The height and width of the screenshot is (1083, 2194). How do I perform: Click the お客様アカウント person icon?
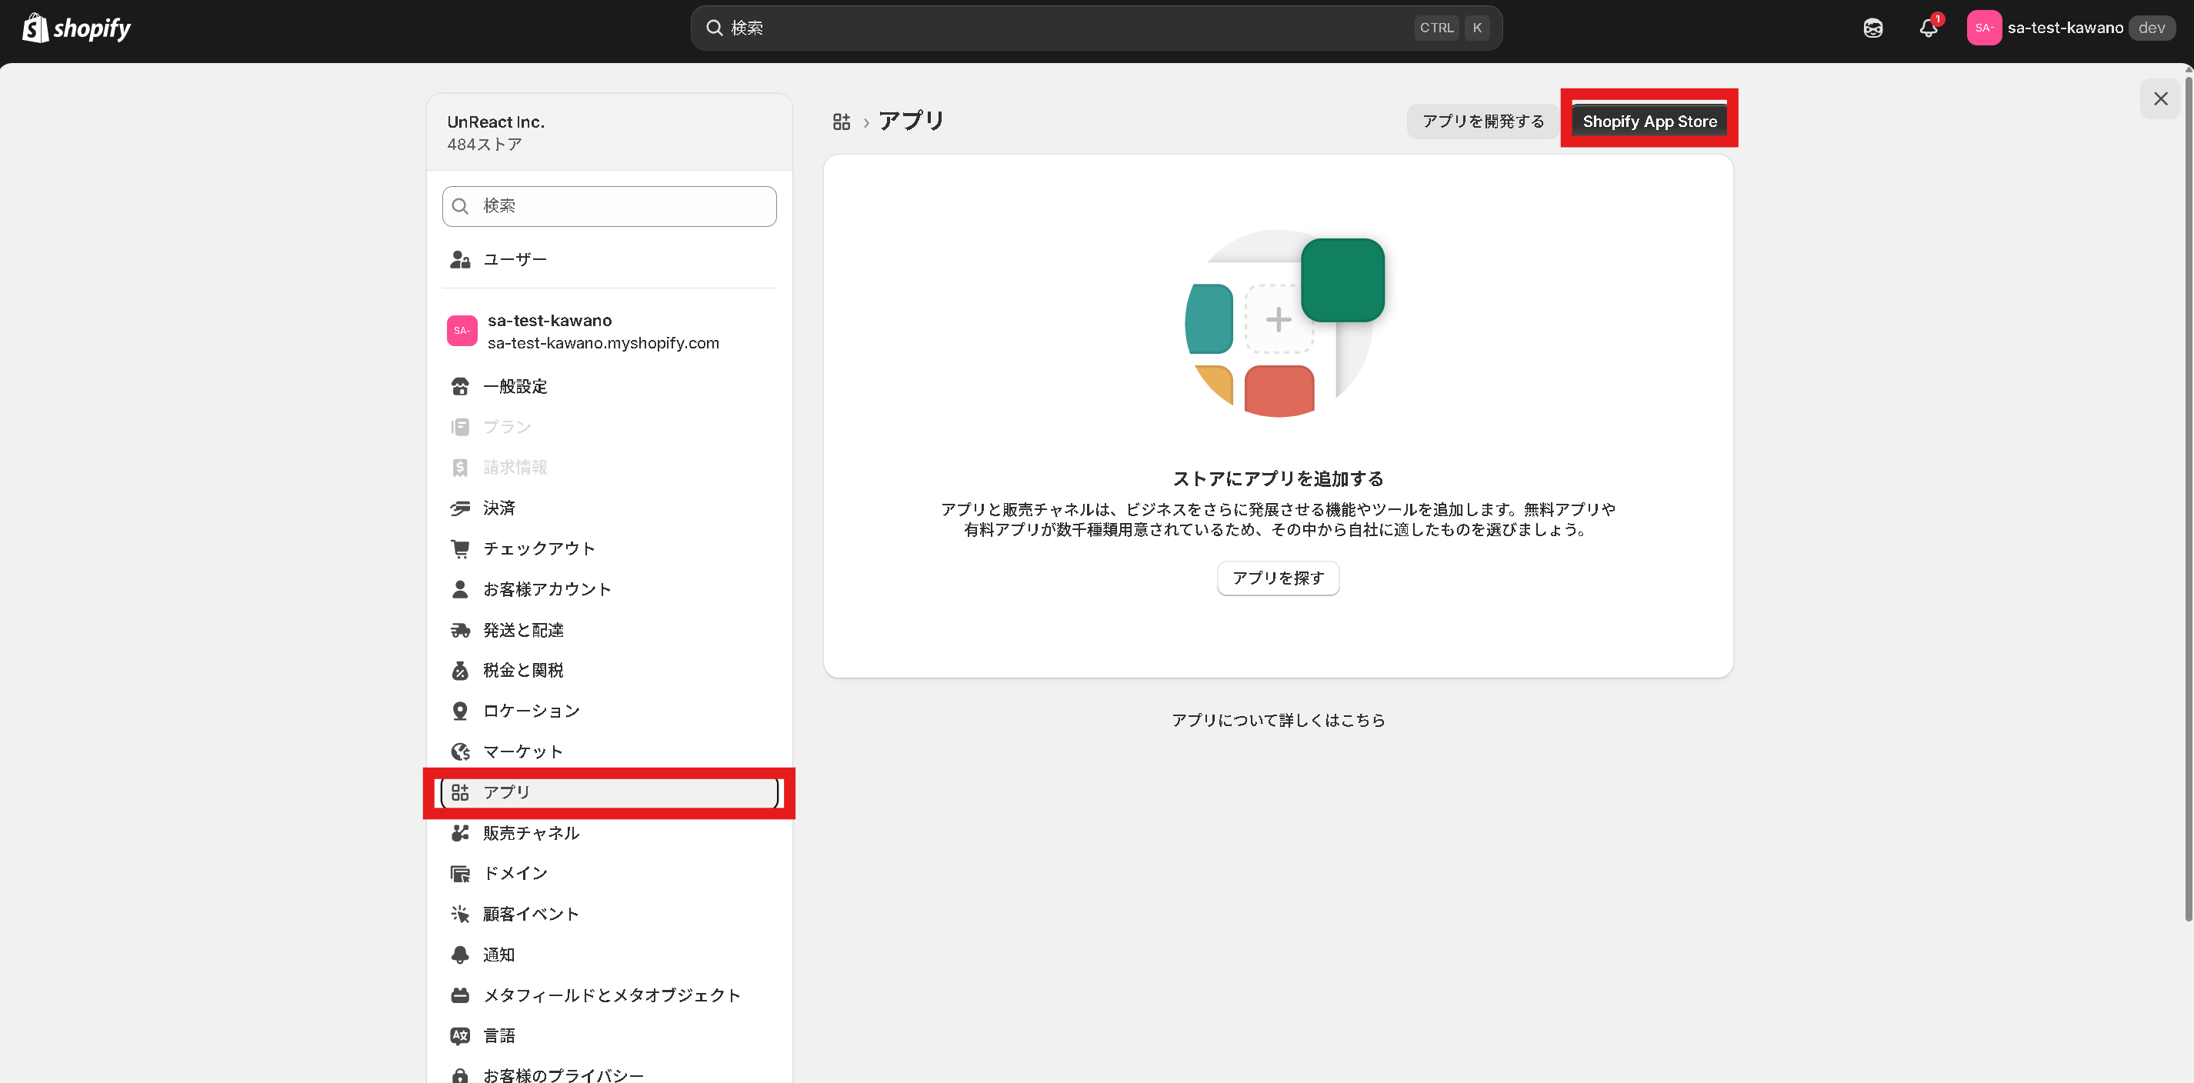pos(460,589)
